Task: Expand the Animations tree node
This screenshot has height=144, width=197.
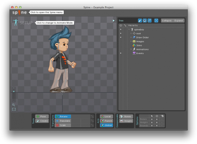Action: point(131,49)
